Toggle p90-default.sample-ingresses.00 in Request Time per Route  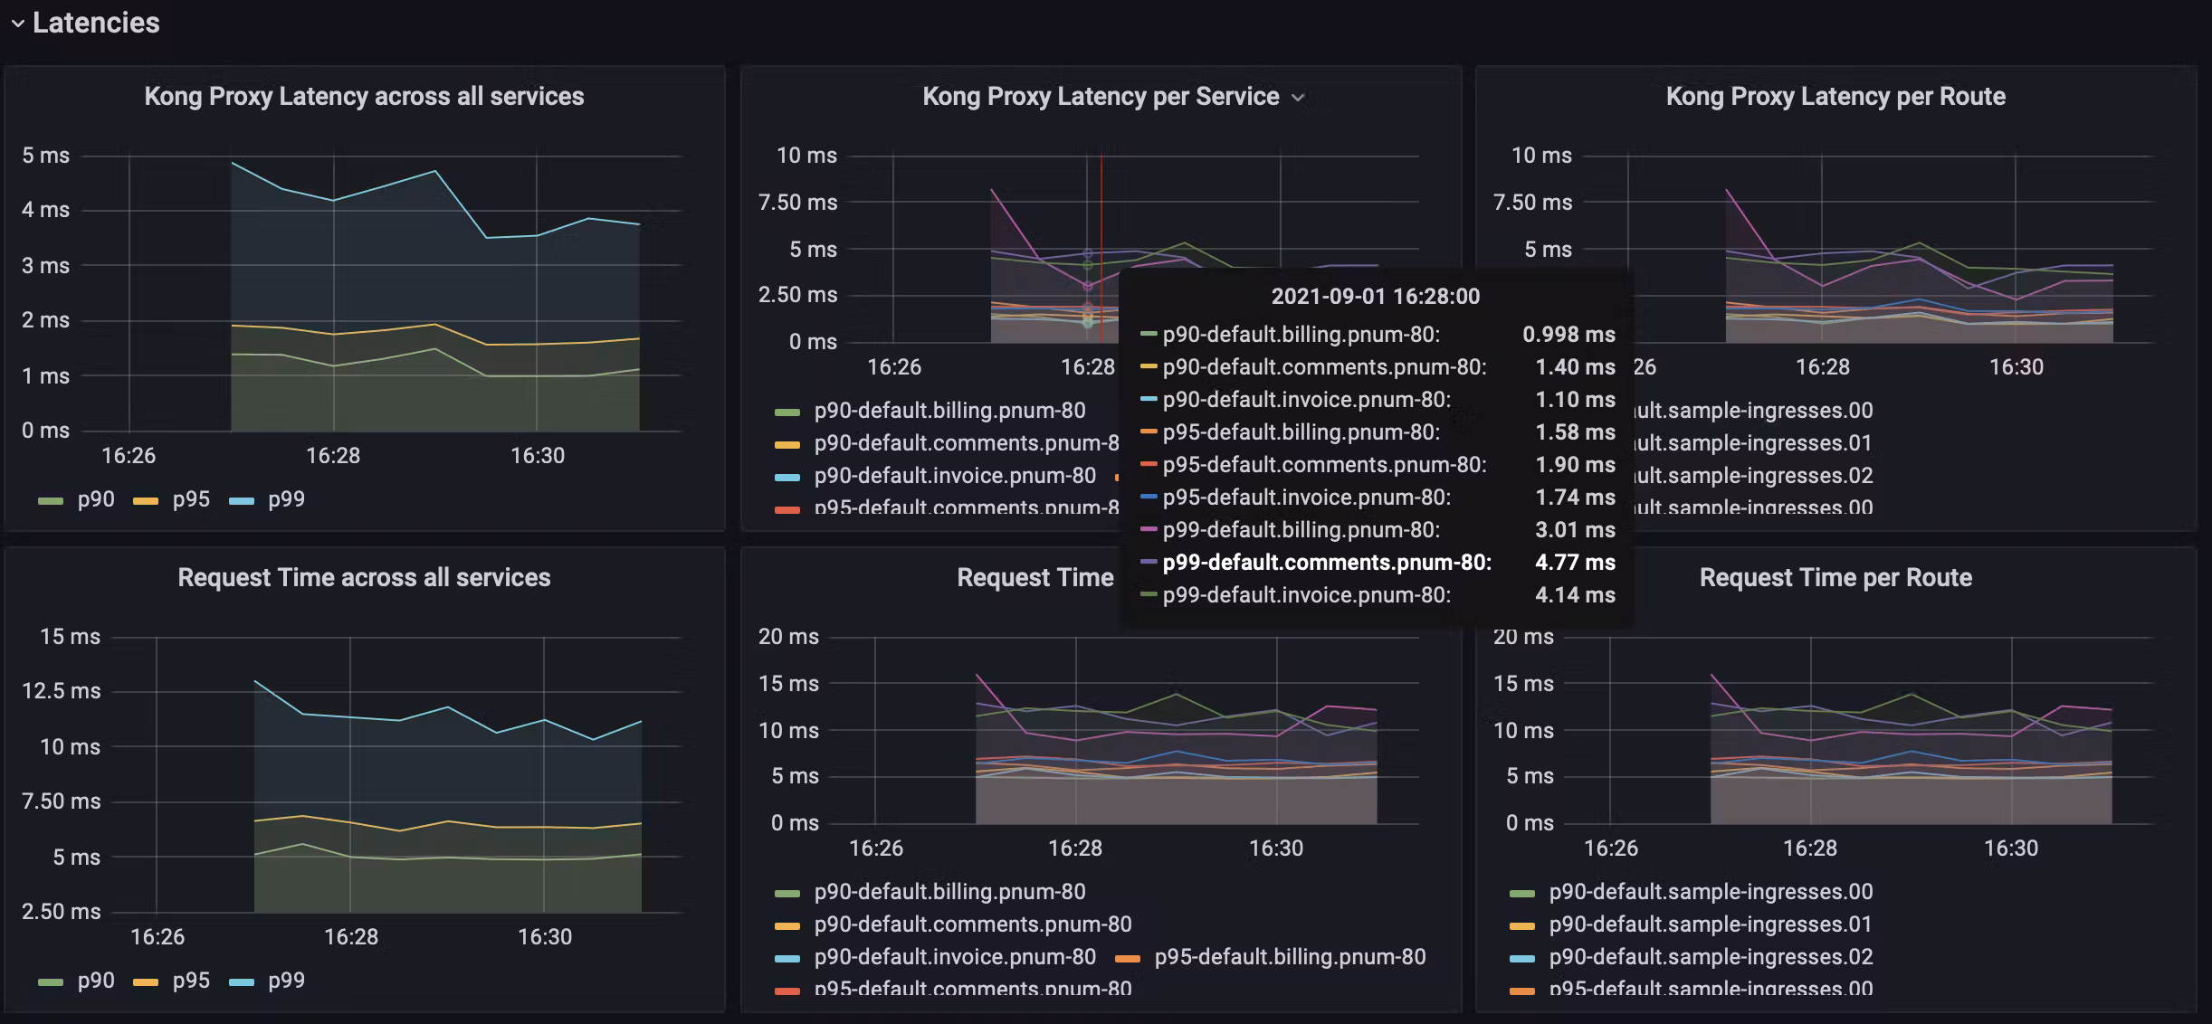coord(1710,892)
